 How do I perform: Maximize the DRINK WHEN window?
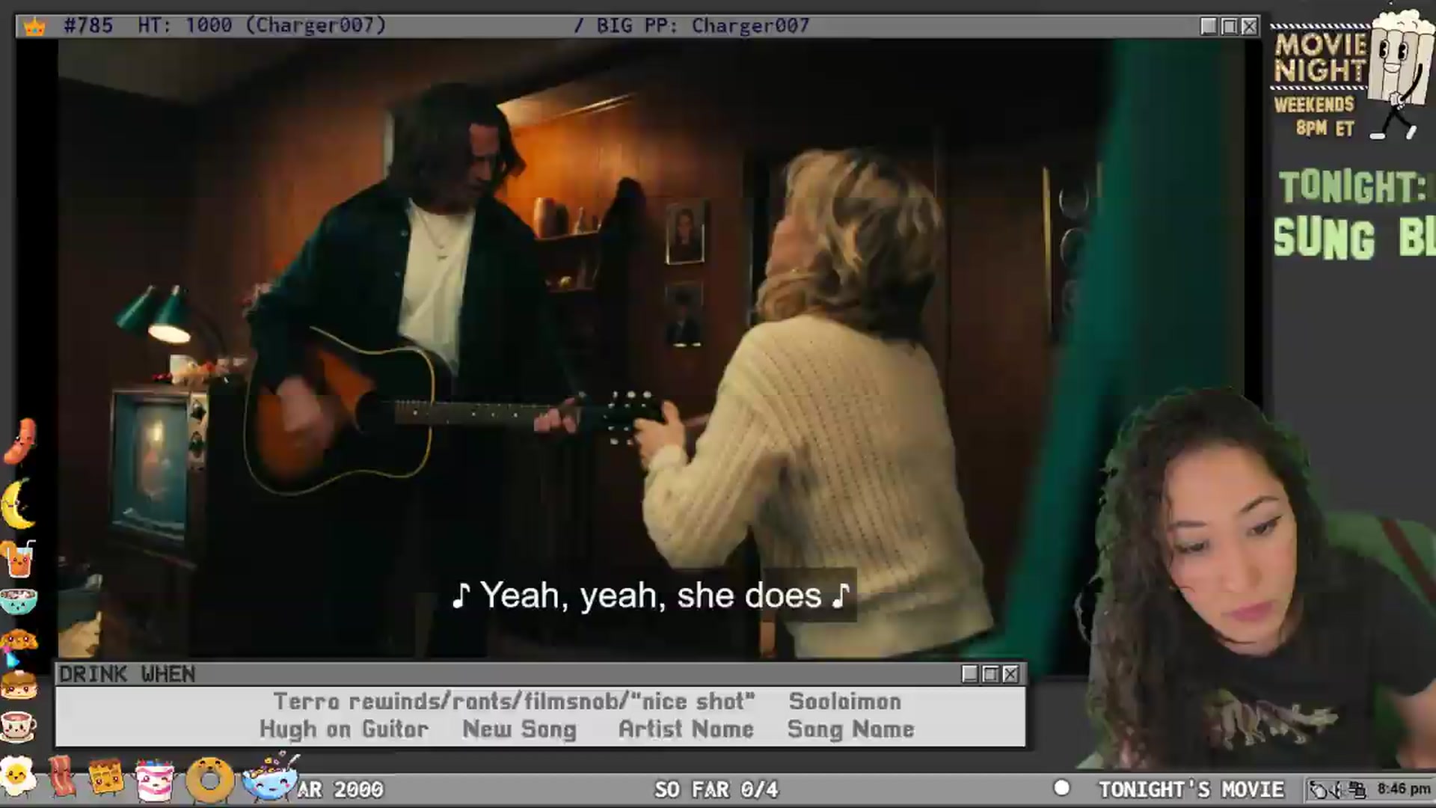point(990,674)
